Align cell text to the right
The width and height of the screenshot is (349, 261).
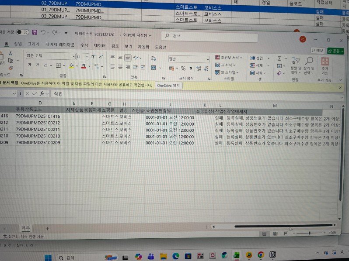128,67
